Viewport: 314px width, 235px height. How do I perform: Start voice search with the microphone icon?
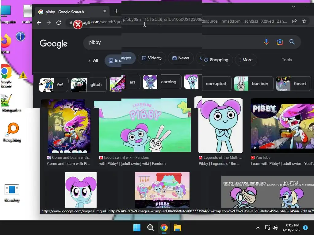pyautogui.click(x=266, y=42)
